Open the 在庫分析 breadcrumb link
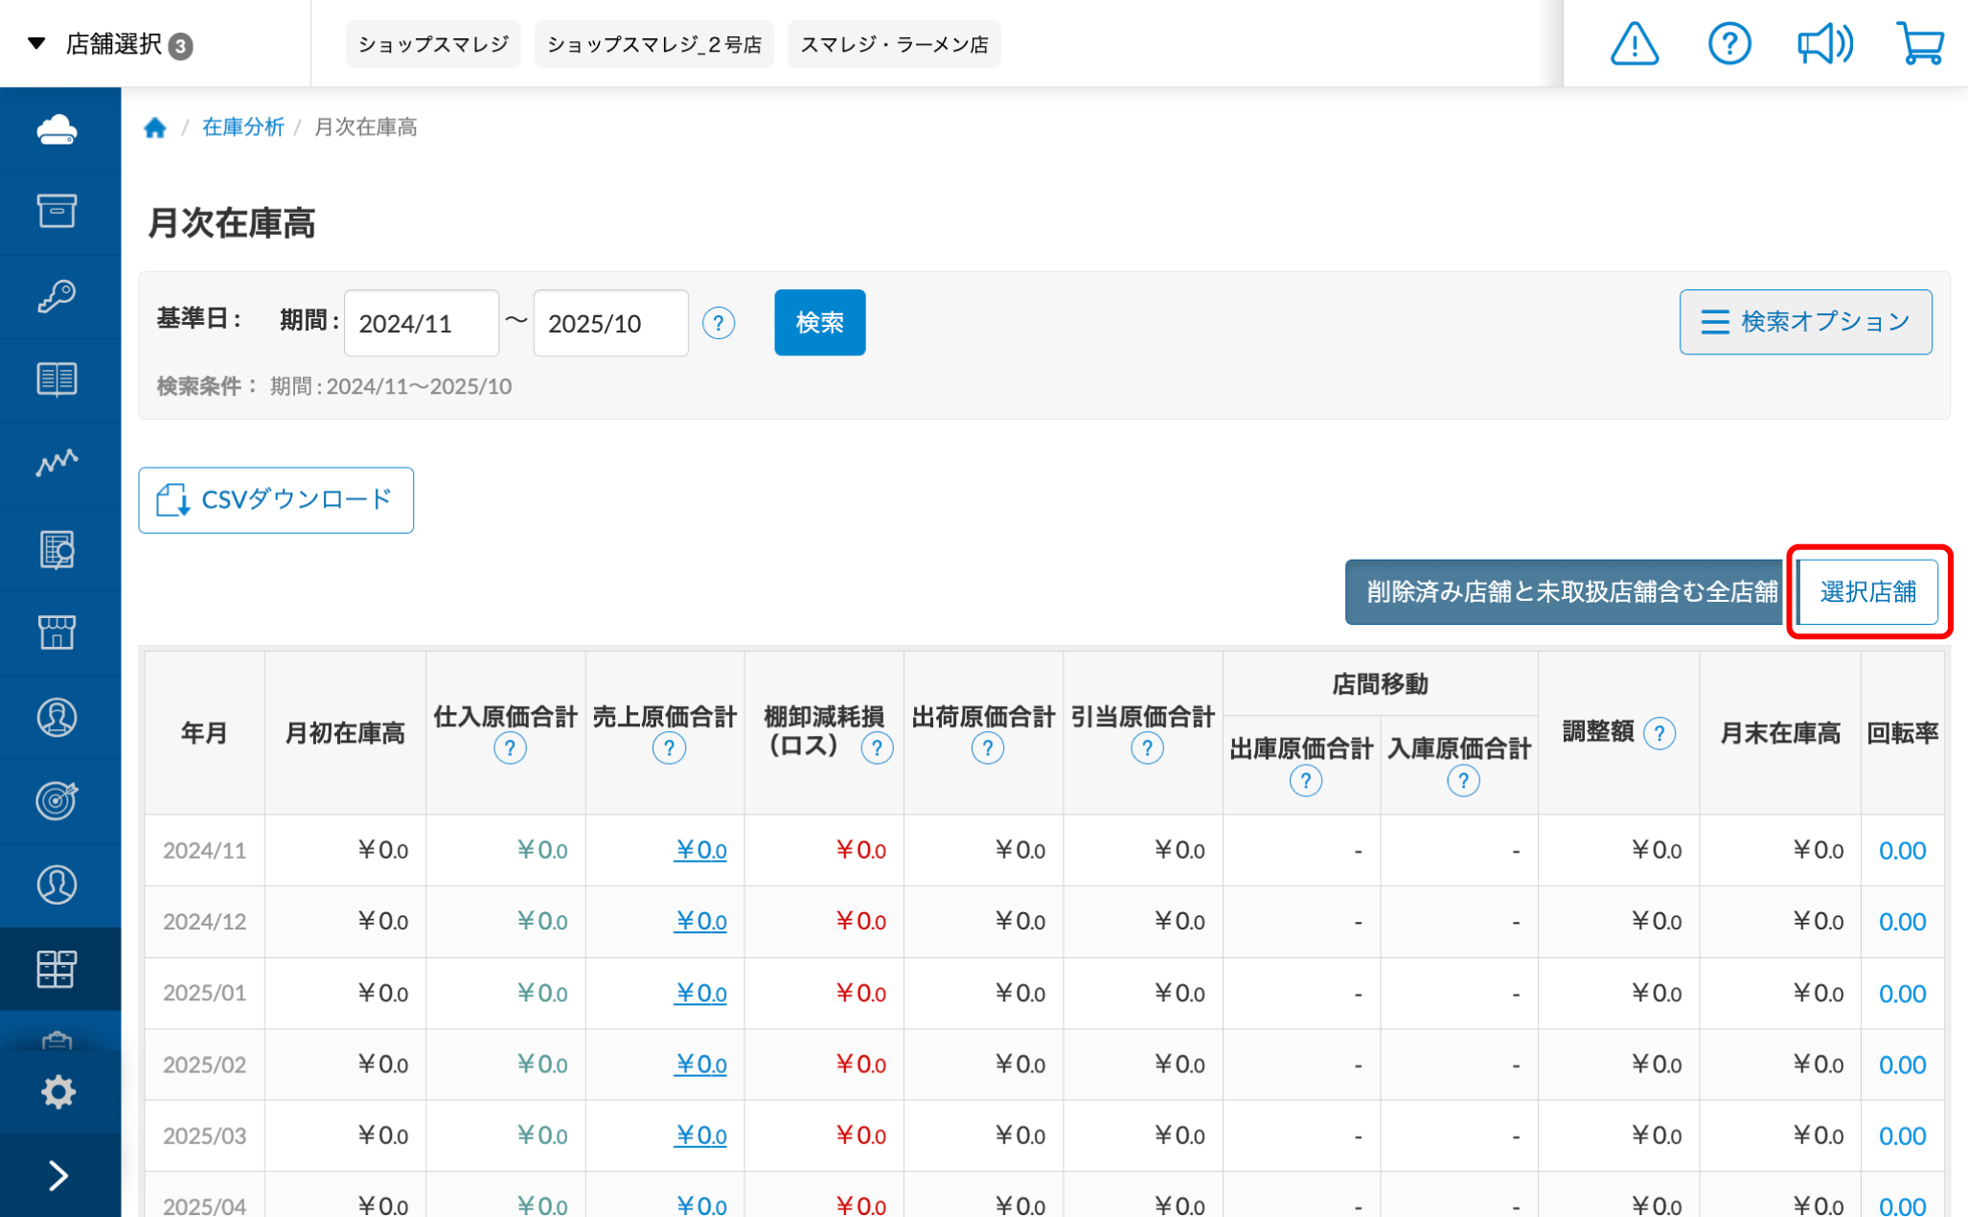Viewport: 1968px width, 1217px height. pyautogui.click(x=242, y=127)
